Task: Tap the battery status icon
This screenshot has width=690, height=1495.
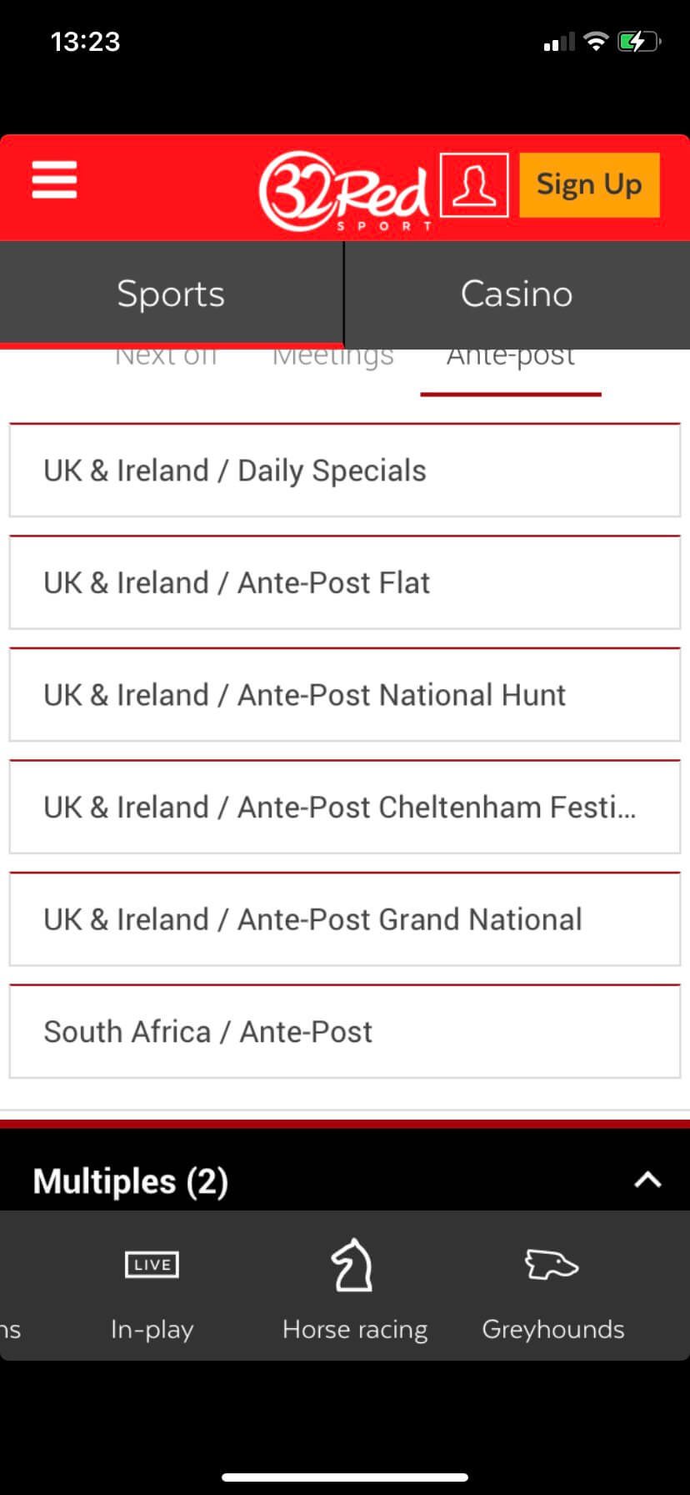Action: click(x=638, y=41)
